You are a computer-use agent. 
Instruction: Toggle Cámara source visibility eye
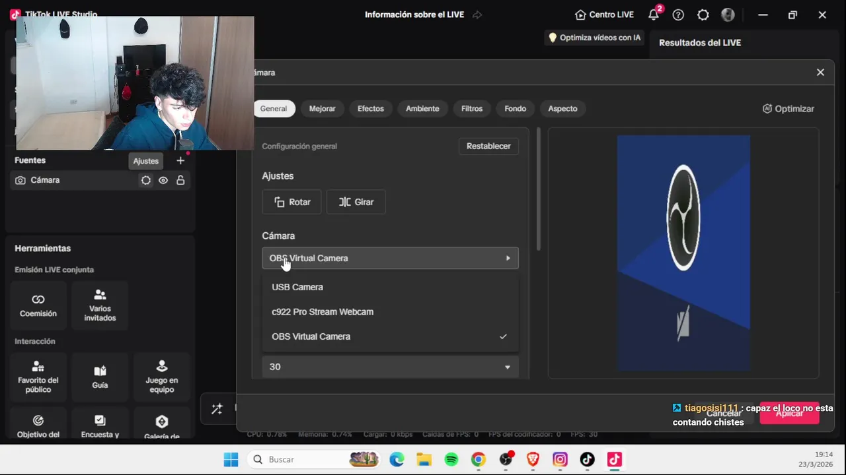point(163,180)
